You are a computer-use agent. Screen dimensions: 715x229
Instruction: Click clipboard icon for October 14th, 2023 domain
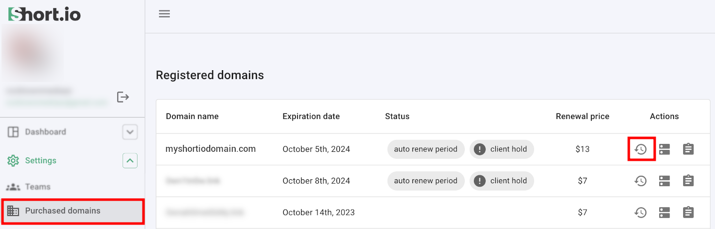(x=688, y=213)
